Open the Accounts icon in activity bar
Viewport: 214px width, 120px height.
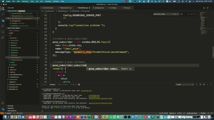click(x=3, y=103)
